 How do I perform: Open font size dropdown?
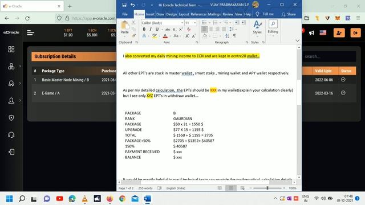195,23
